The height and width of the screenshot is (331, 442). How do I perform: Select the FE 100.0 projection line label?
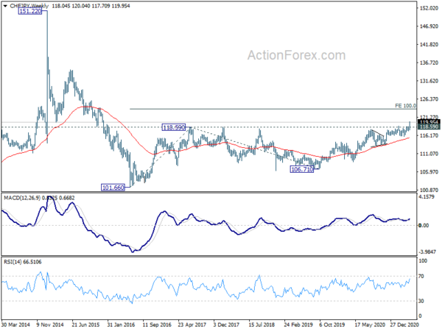pos(405,106)
